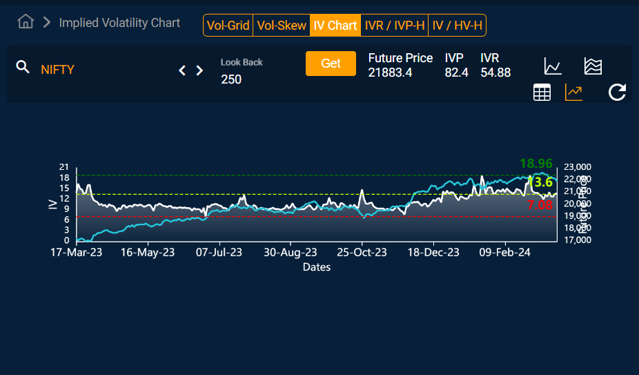
Task: Click the 25-Oct-23 date axis label
Action: 362,253
